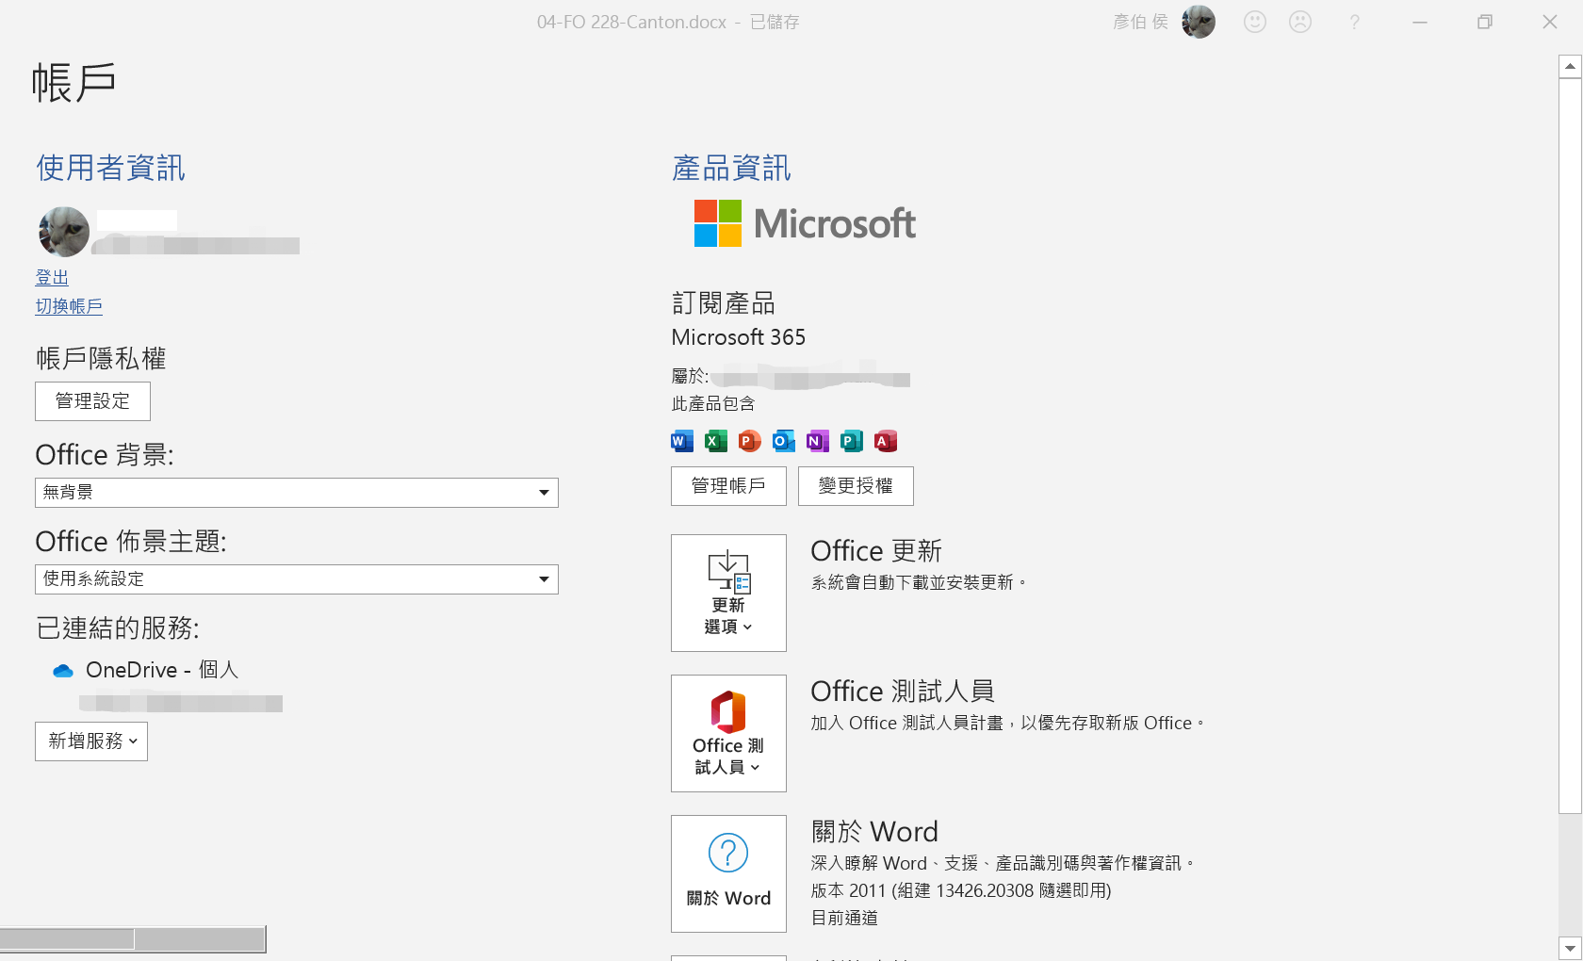Click the 版本 2011 build number text
Viewport: 1583px width, 961px height.
click(x=961, y=890)
